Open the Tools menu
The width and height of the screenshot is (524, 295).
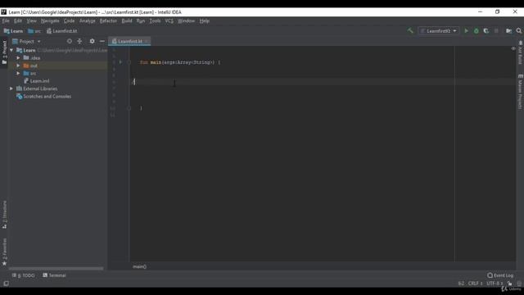click(x=155, y=20)
